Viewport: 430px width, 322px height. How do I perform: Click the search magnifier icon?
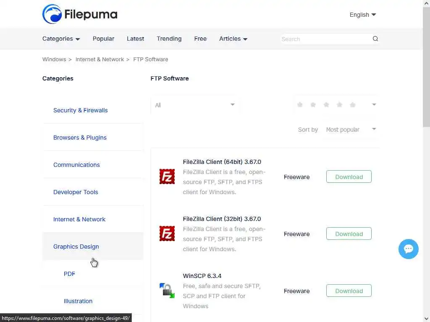coord(375,39)
